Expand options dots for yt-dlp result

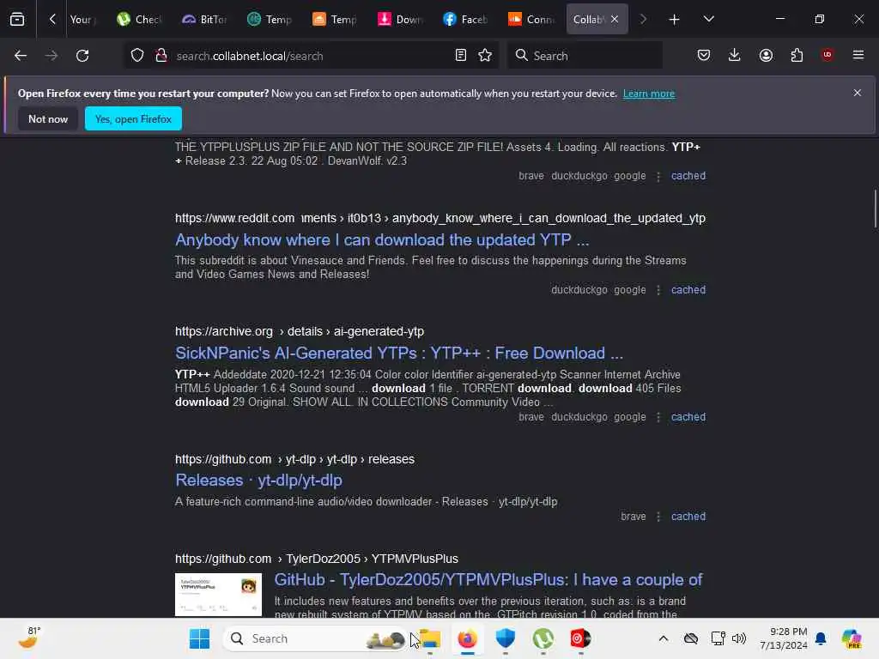(658, 517)
